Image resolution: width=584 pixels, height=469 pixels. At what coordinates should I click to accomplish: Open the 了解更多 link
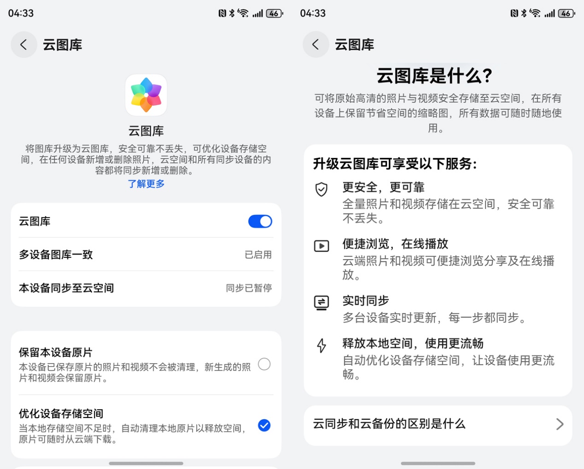pyautogui.click(x=146, y=184)
